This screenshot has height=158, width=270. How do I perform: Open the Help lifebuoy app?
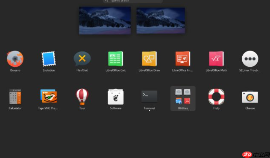coord(216,97)
